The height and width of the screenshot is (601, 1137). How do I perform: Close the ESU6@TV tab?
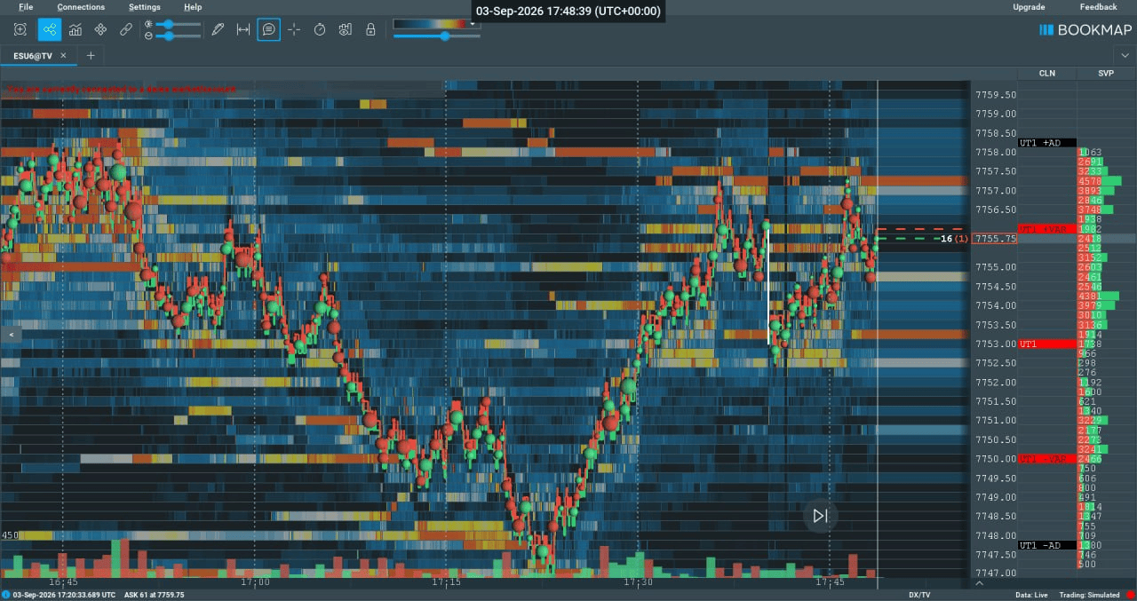click(x=63, y=55)
